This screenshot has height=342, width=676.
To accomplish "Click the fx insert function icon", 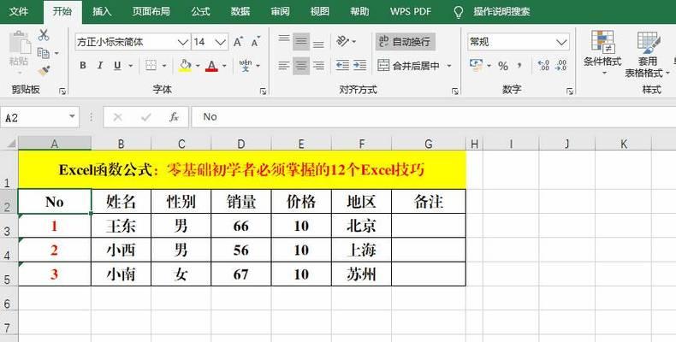I will (175, 117).
